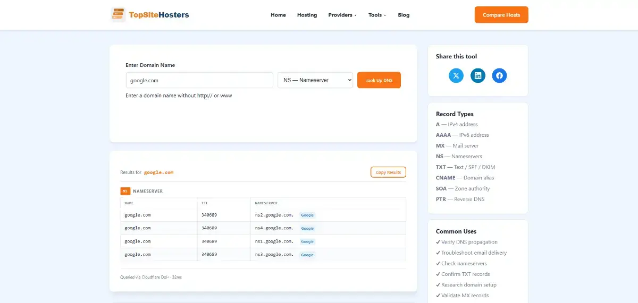Go to the Blog page
638x303 pixels.
[404, 15]
